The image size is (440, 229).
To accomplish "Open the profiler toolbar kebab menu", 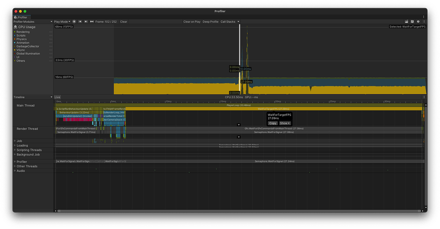I will 424,21.
